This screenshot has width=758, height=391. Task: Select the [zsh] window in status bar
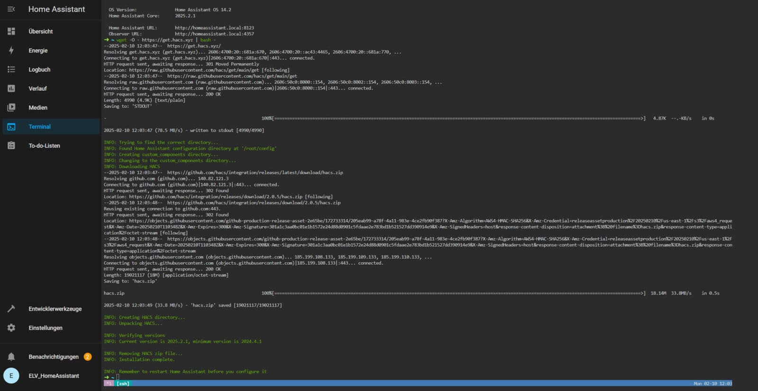[x=123, y=383]
